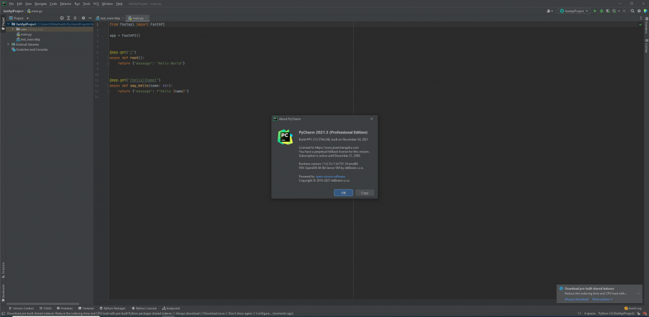Open Python Packages tool window

pyautogui.click(x=113, y=308)
